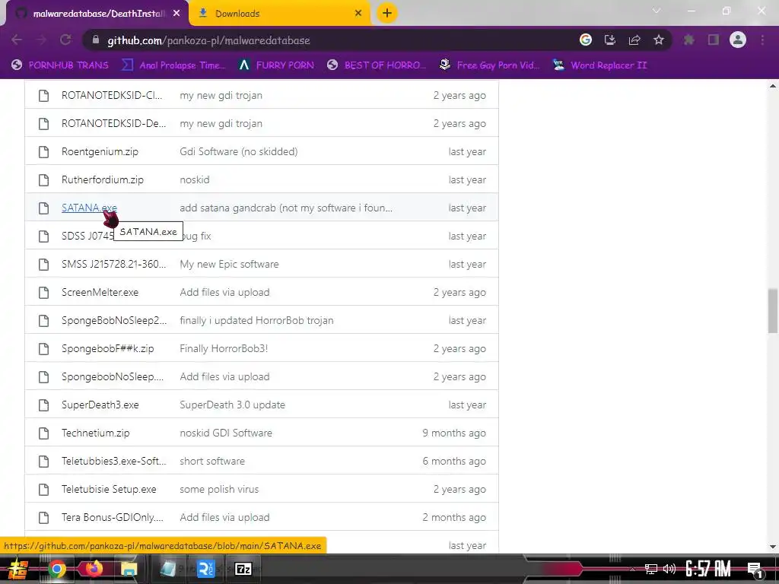
Task: Click the install app icon in address bar
Action: [x=610, y=40]
